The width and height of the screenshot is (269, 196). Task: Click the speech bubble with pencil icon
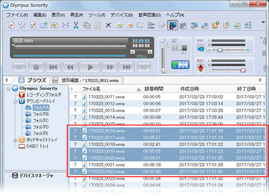[162, 25]
